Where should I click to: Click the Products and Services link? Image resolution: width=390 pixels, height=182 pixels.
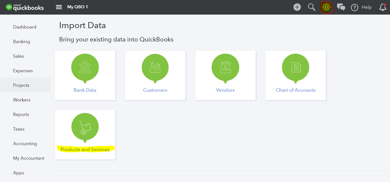85,149
